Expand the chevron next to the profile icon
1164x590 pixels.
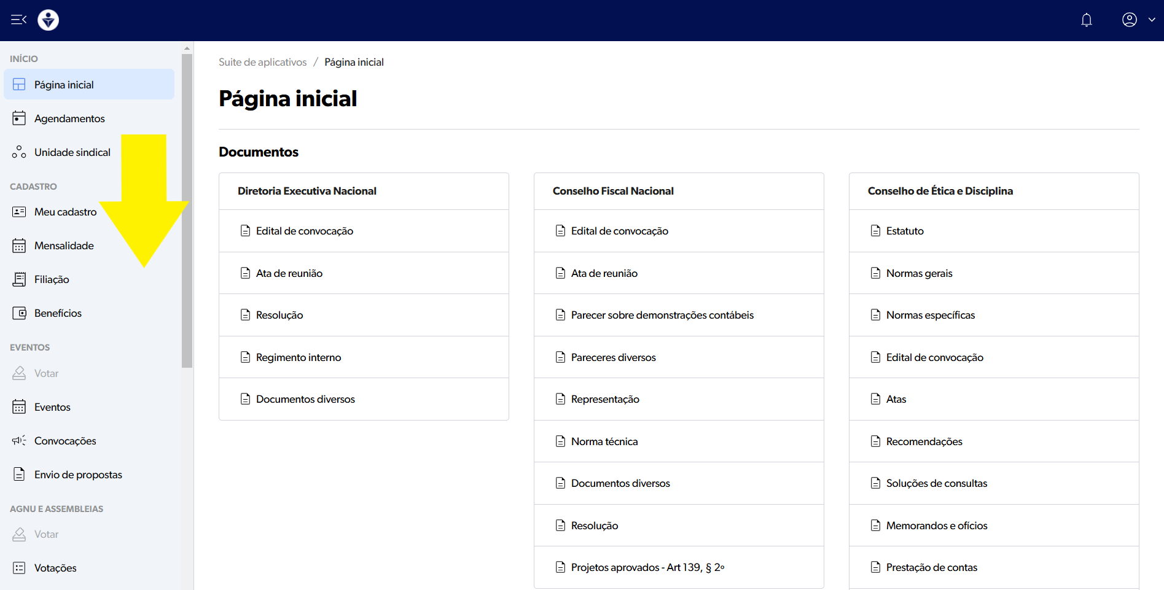1152,20
